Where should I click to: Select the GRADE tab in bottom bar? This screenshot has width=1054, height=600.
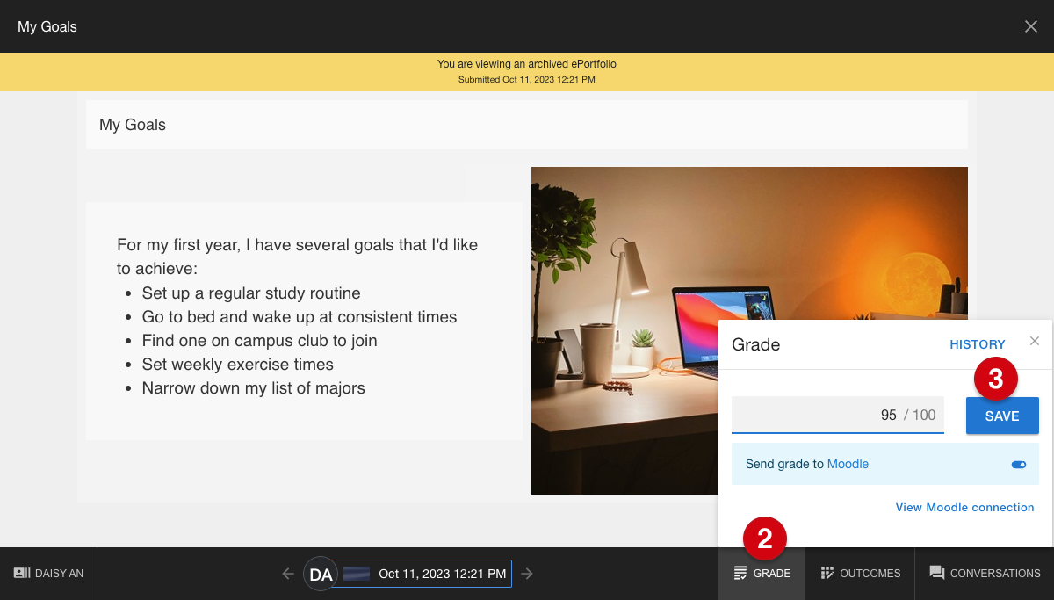pos(762,574)
